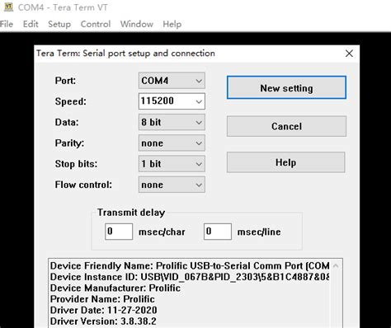Image resolution: width=391 pixels, height=328 pixels.
Task: Click the Device Instance ID line
Action: (x=190, y=277)
